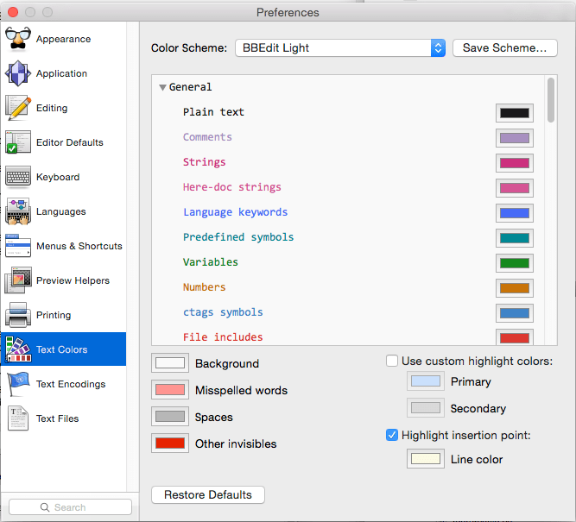
Task: Click the Text Encodings flag icon
Action: pos(18,385)
